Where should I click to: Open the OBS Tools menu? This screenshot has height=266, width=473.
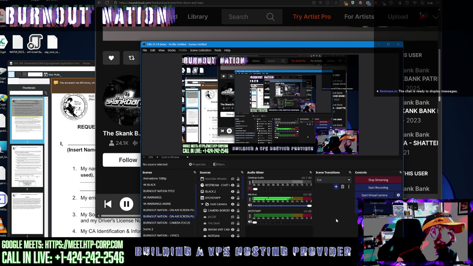(218, 50)
